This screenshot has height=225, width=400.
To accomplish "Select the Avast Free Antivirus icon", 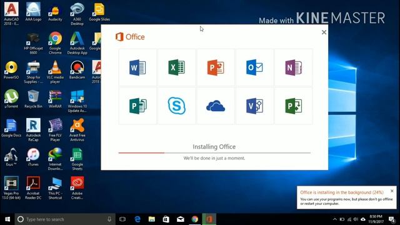I will [x=77, y=129].
